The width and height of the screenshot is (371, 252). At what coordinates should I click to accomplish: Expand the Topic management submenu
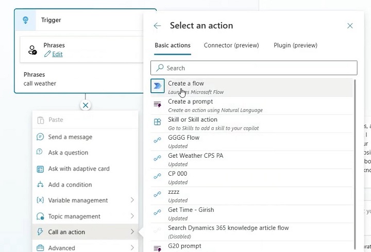(132, 216)
